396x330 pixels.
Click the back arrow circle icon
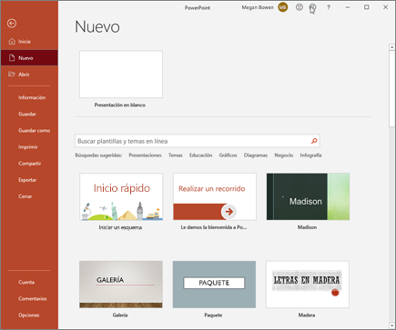12,24
